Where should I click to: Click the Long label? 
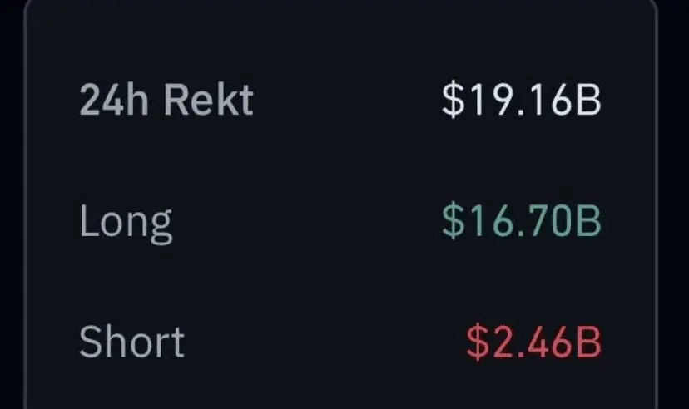pyautogui.click(x=126, y=222)
